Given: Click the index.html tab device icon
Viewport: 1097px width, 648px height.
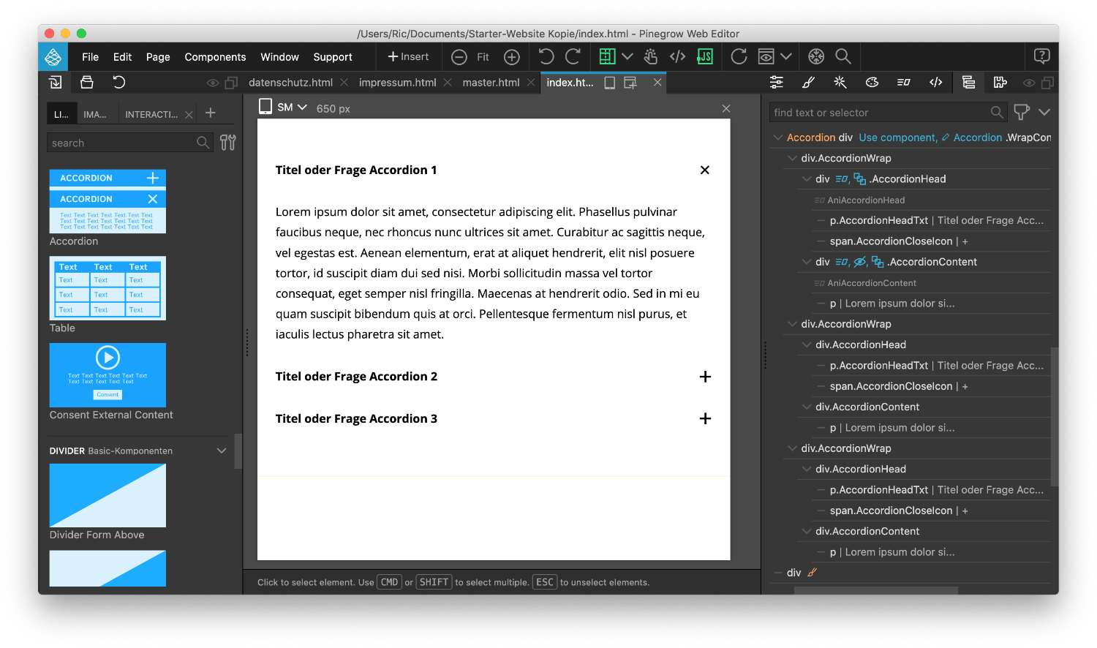Looking at the screenshot, I should [x=609, y=83].
